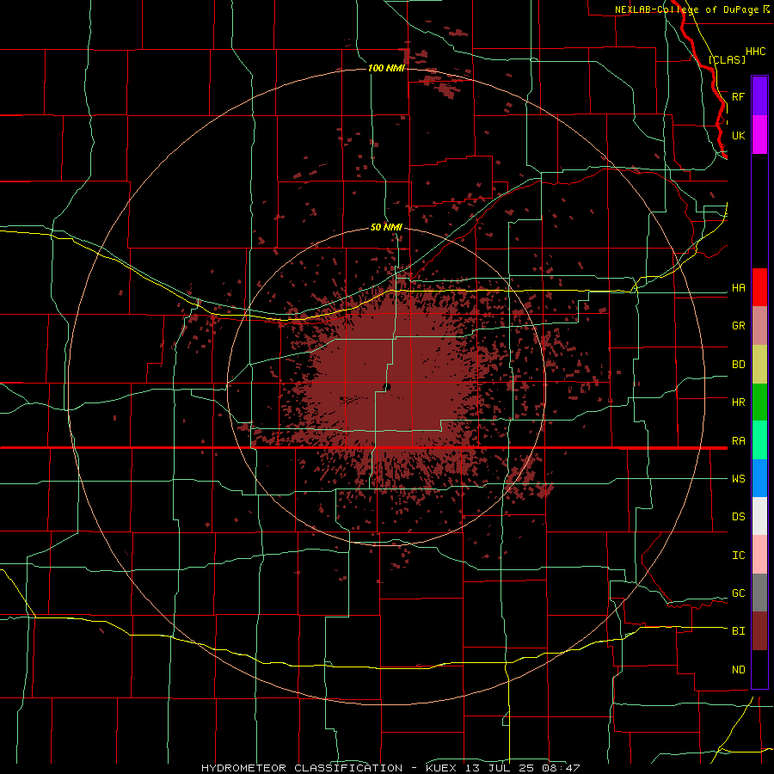Click the WS label beside the legend
The image size is (774, 774).
(738, 479)
